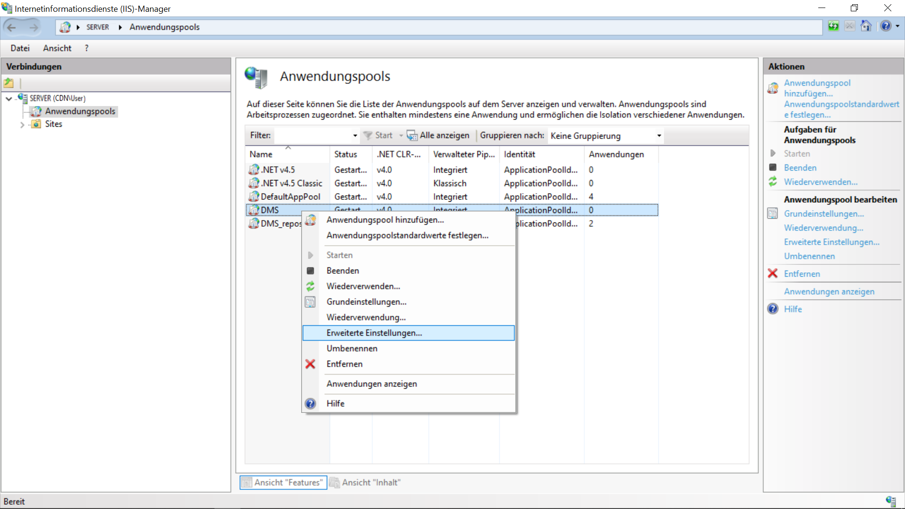This screenshot has width=905, height=509.
Task: Click the blue Hilfe icon in context menu
Action: (x=310, y=403)
